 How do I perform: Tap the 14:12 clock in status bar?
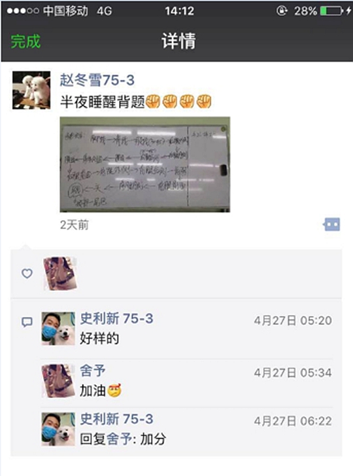pos(179,11)
